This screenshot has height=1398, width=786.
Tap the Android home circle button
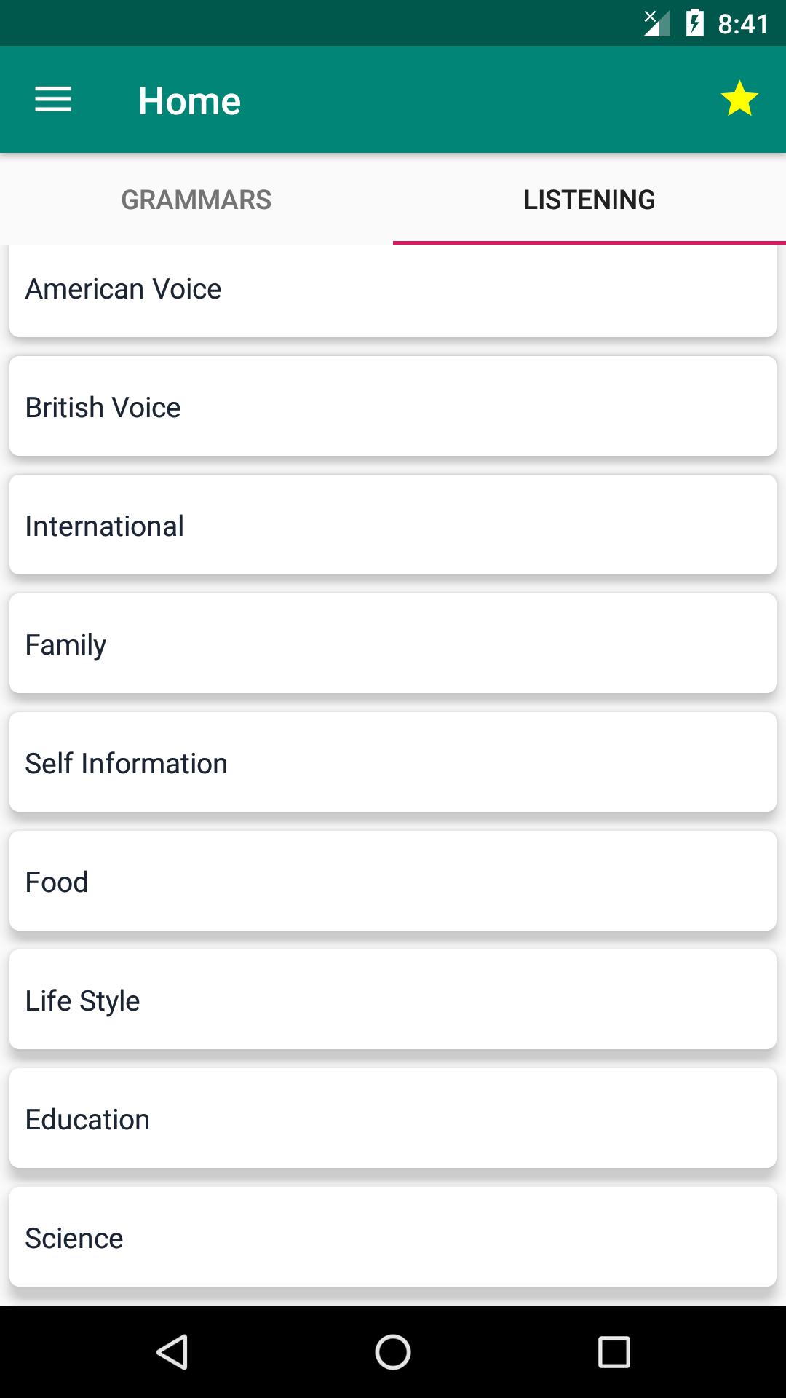coord(393,1352)
